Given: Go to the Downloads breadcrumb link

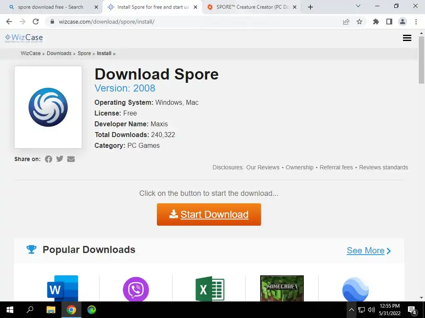Looking at the screenshot, I should 59,53.
